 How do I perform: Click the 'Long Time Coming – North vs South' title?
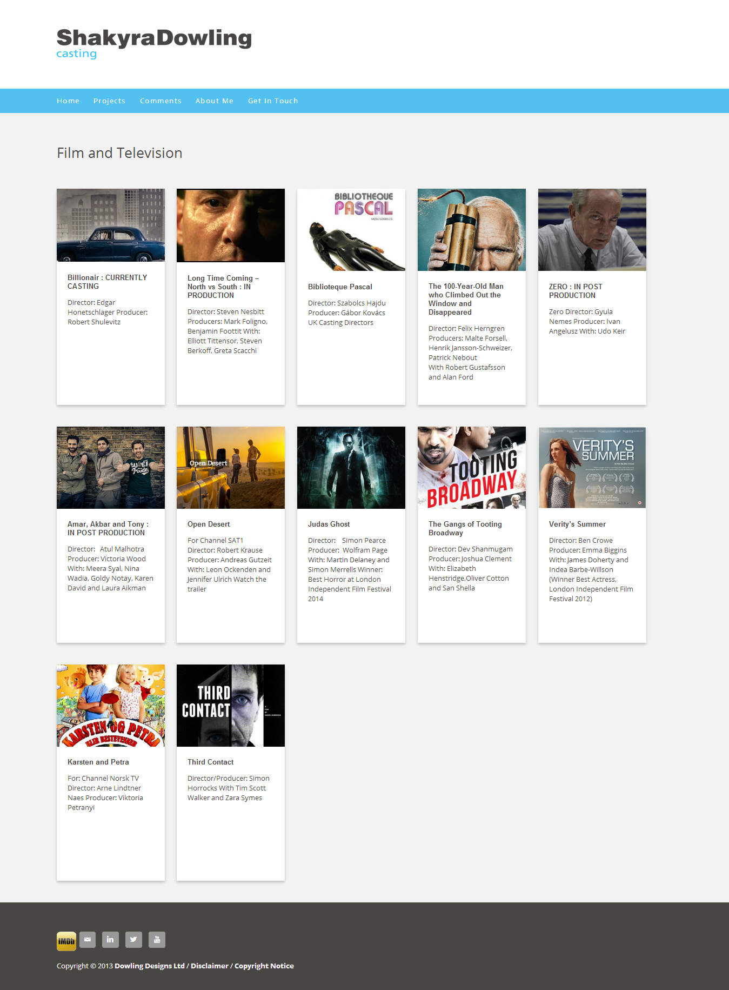223,287
